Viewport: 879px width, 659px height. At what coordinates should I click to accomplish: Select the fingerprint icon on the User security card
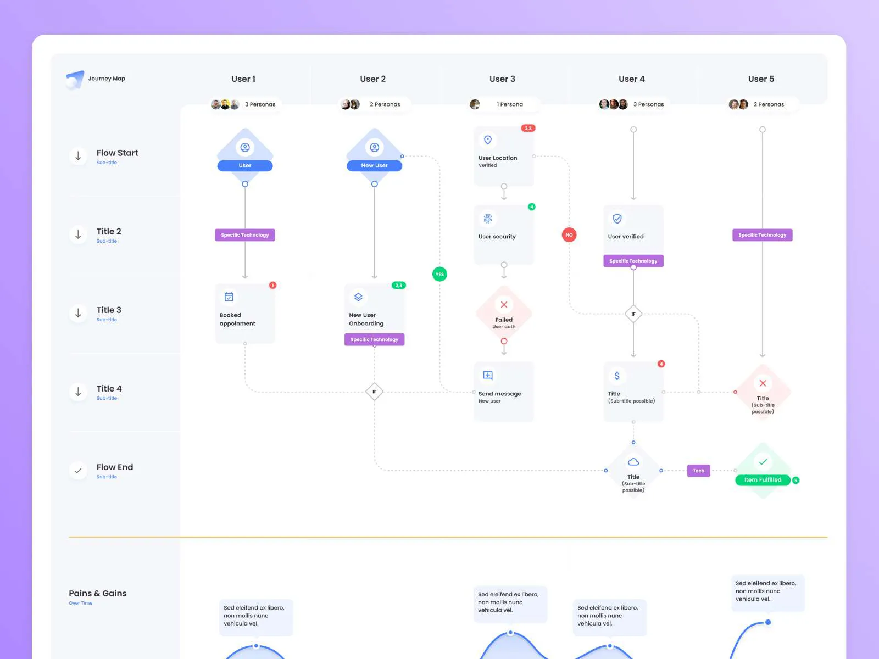488,219
